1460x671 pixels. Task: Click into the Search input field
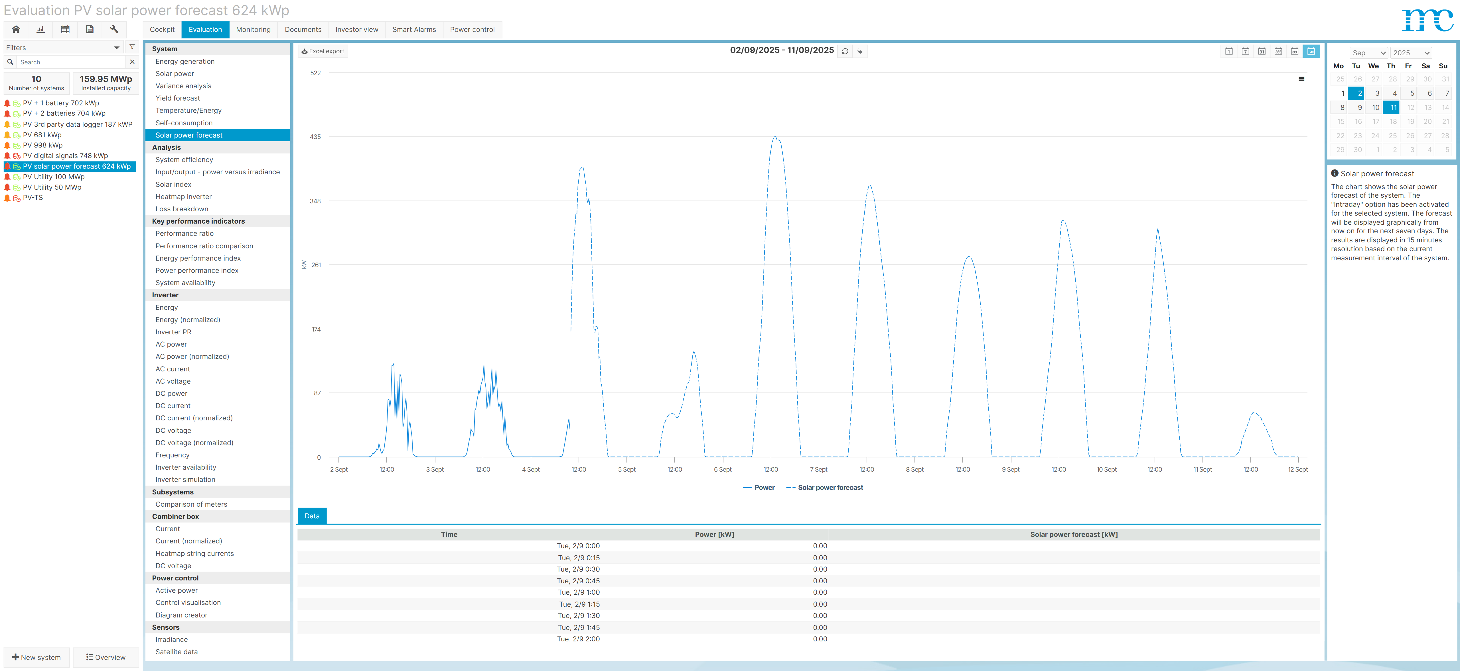click(x=71, y=62)
